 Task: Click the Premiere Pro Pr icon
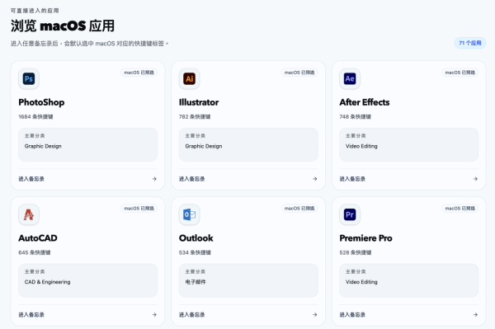[350, 215]
